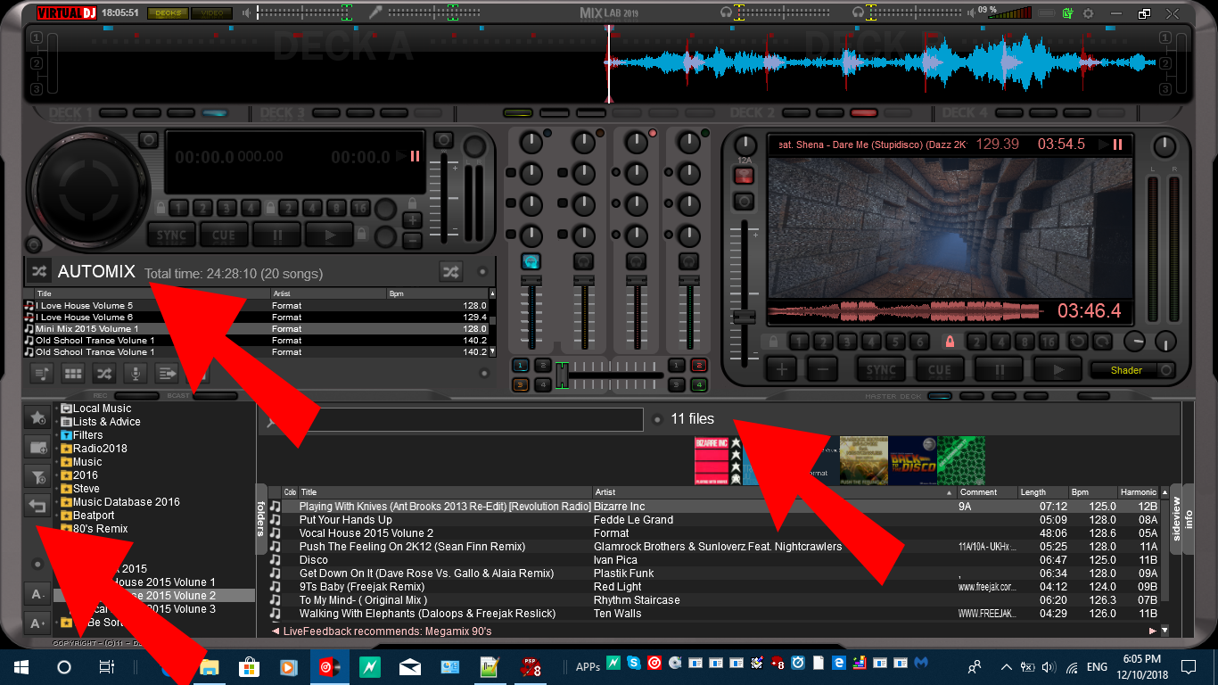Toggle the pink loop lock on right deck
The image size is (1218, 685).
950,342
